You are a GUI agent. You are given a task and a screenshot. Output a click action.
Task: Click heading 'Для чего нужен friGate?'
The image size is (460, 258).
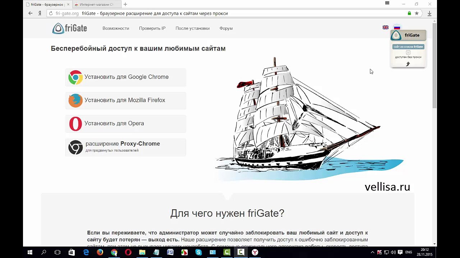227,214
